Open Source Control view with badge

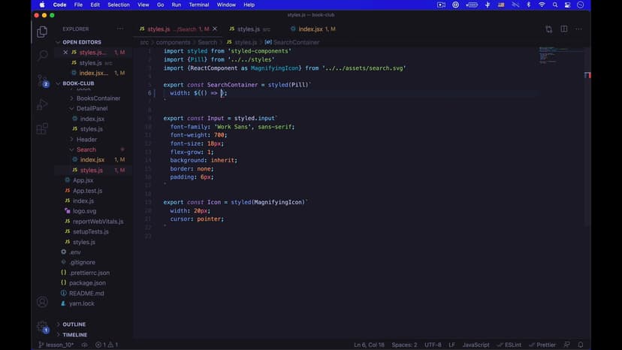click(42, 80)
